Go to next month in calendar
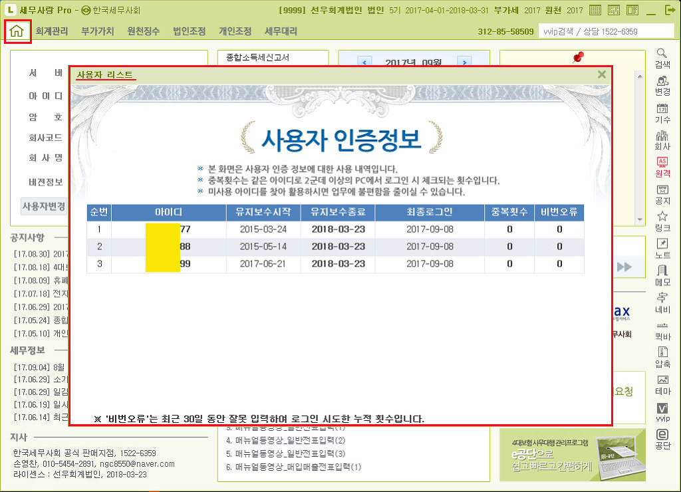The width and height of the screenshot is (681, 492). [464, 62]
